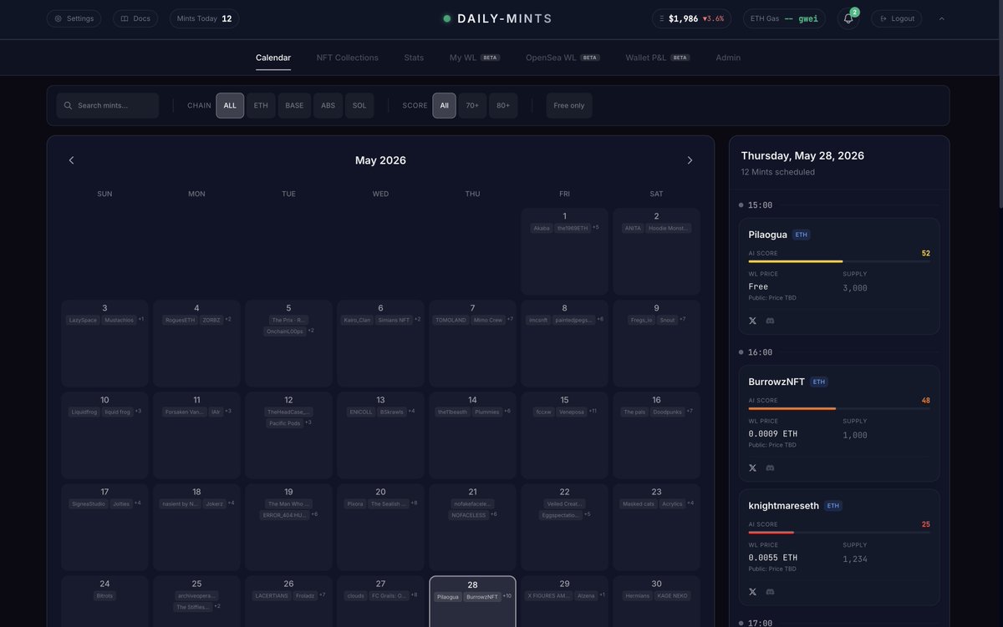Click the RoguesETH mint tag
This screenshot has width=1003, height=627.
pos(180,320)
